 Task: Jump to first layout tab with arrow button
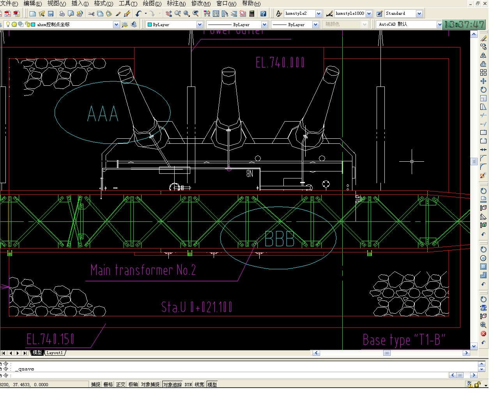(4, 353)
